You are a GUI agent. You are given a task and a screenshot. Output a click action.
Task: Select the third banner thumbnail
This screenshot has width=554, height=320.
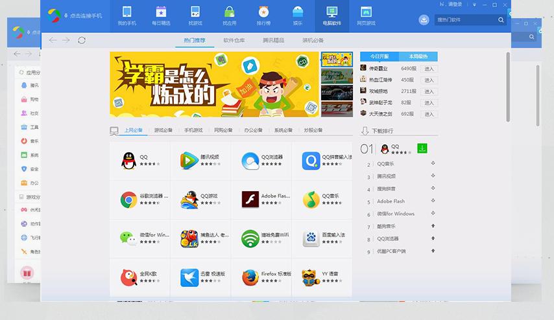tap(337, 93)
